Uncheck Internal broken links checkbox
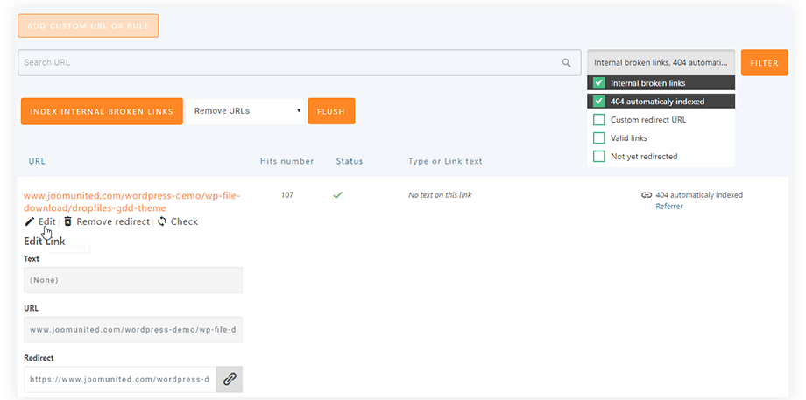The height and width of the screenshot is (400, 806). coord(599,83)
